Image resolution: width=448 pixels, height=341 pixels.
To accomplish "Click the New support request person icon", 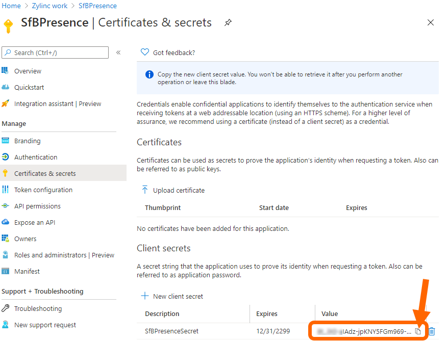I will pos(5,324).
